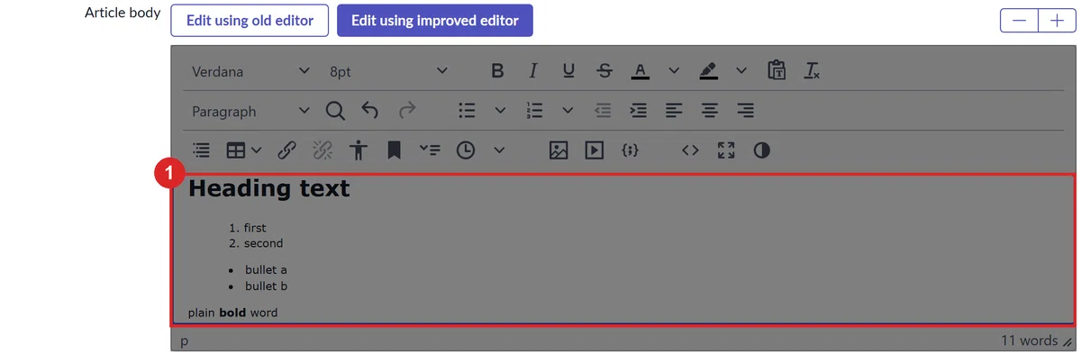Viewport: 1081px width, 355px height.
Task: Click the 'bullet b' list item
Action: 266,287
